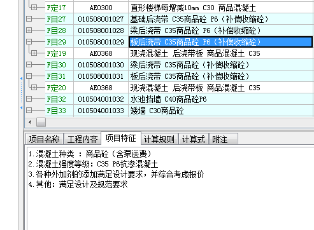
Task: Select 基础后浇带 C35商品砼 P6 cell
Action: pyautogui.click(x=221, y=19)
